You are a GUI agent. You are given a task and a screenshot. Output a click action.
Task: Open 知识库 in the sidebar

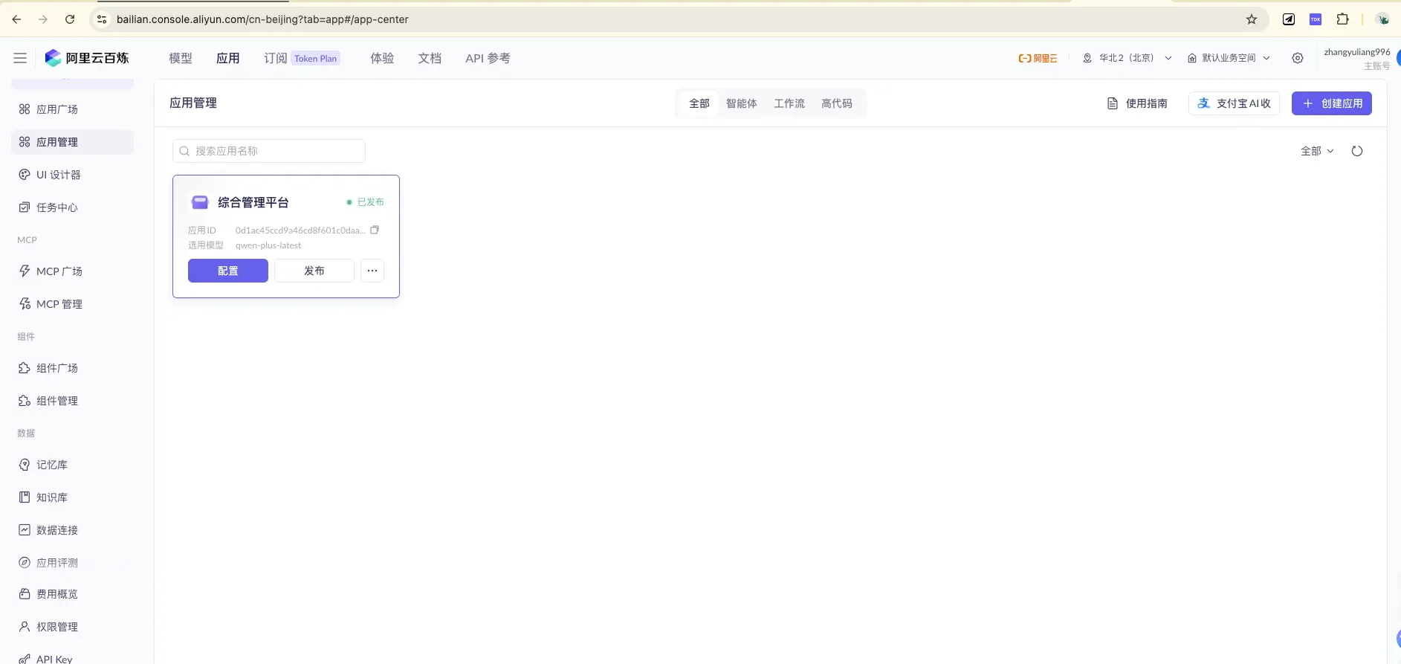[x=72, y=497]
